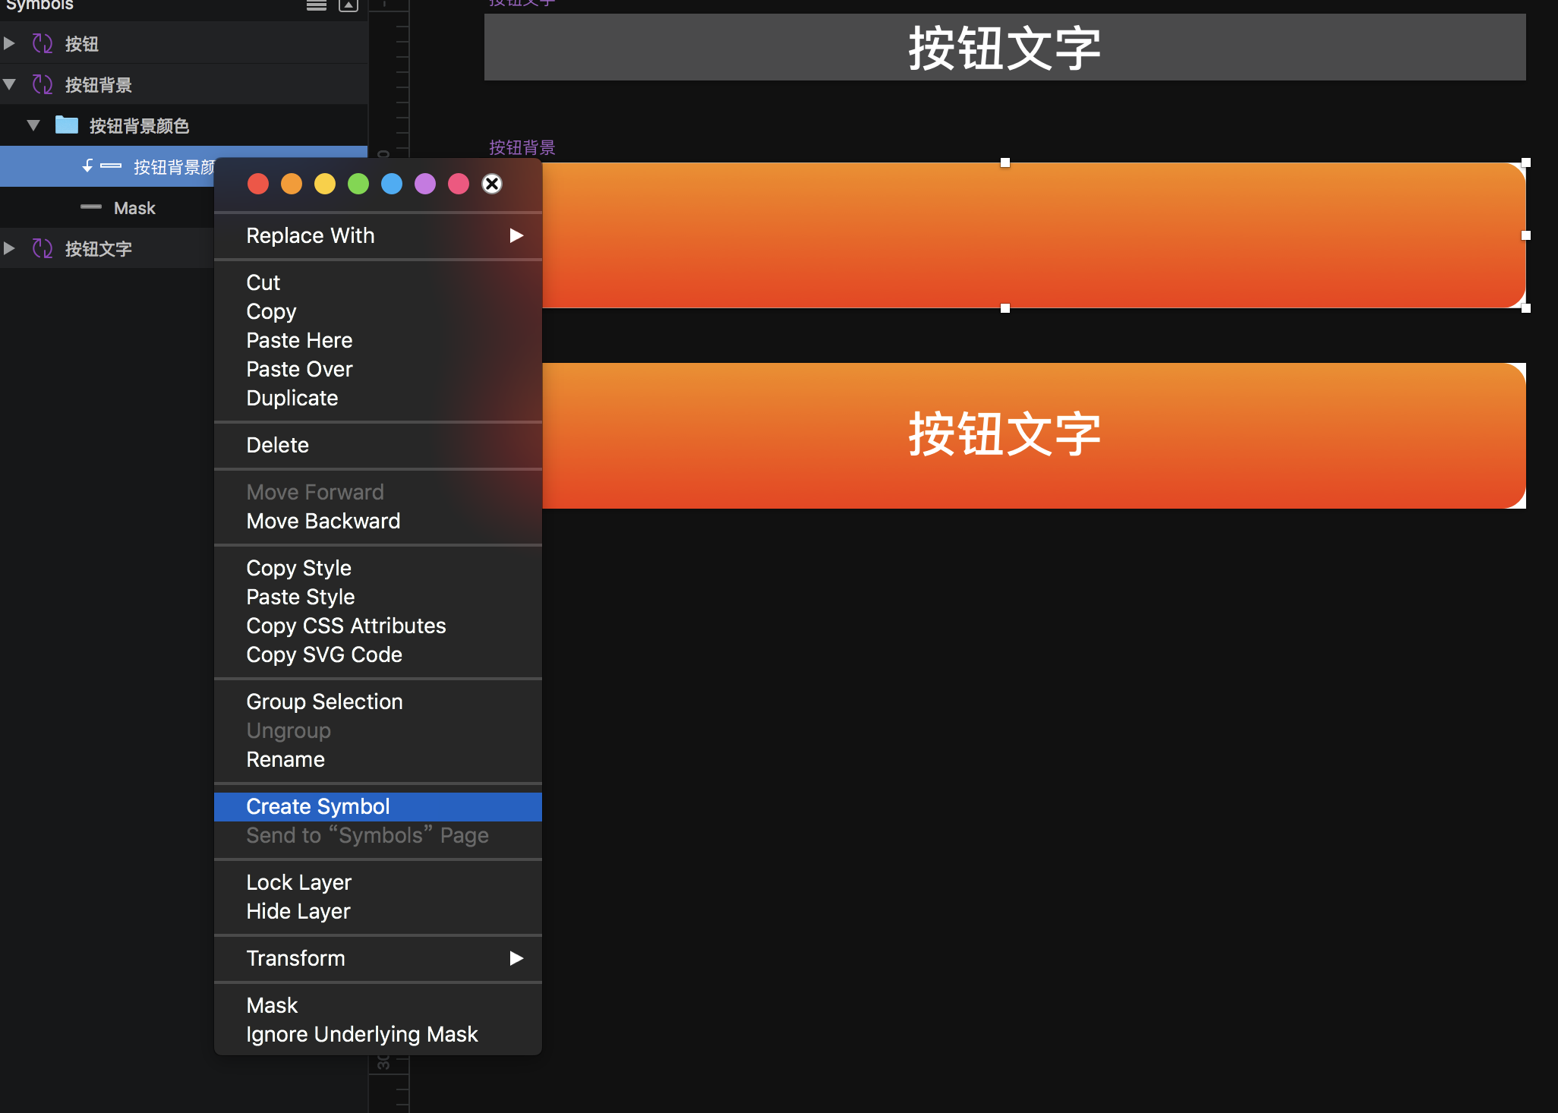Click the remove color tag X icon
Image resolution: width=1558 pixels, height=1113 pixels.
pos(492,184)
